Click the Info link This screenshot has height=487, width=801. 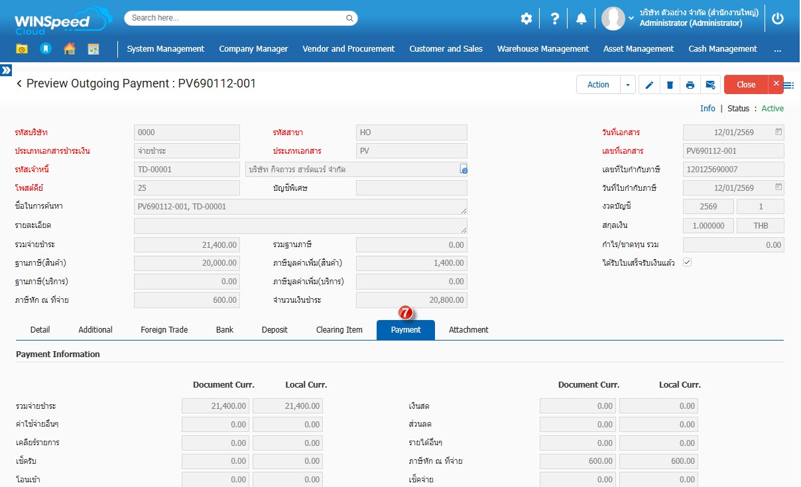708,109
